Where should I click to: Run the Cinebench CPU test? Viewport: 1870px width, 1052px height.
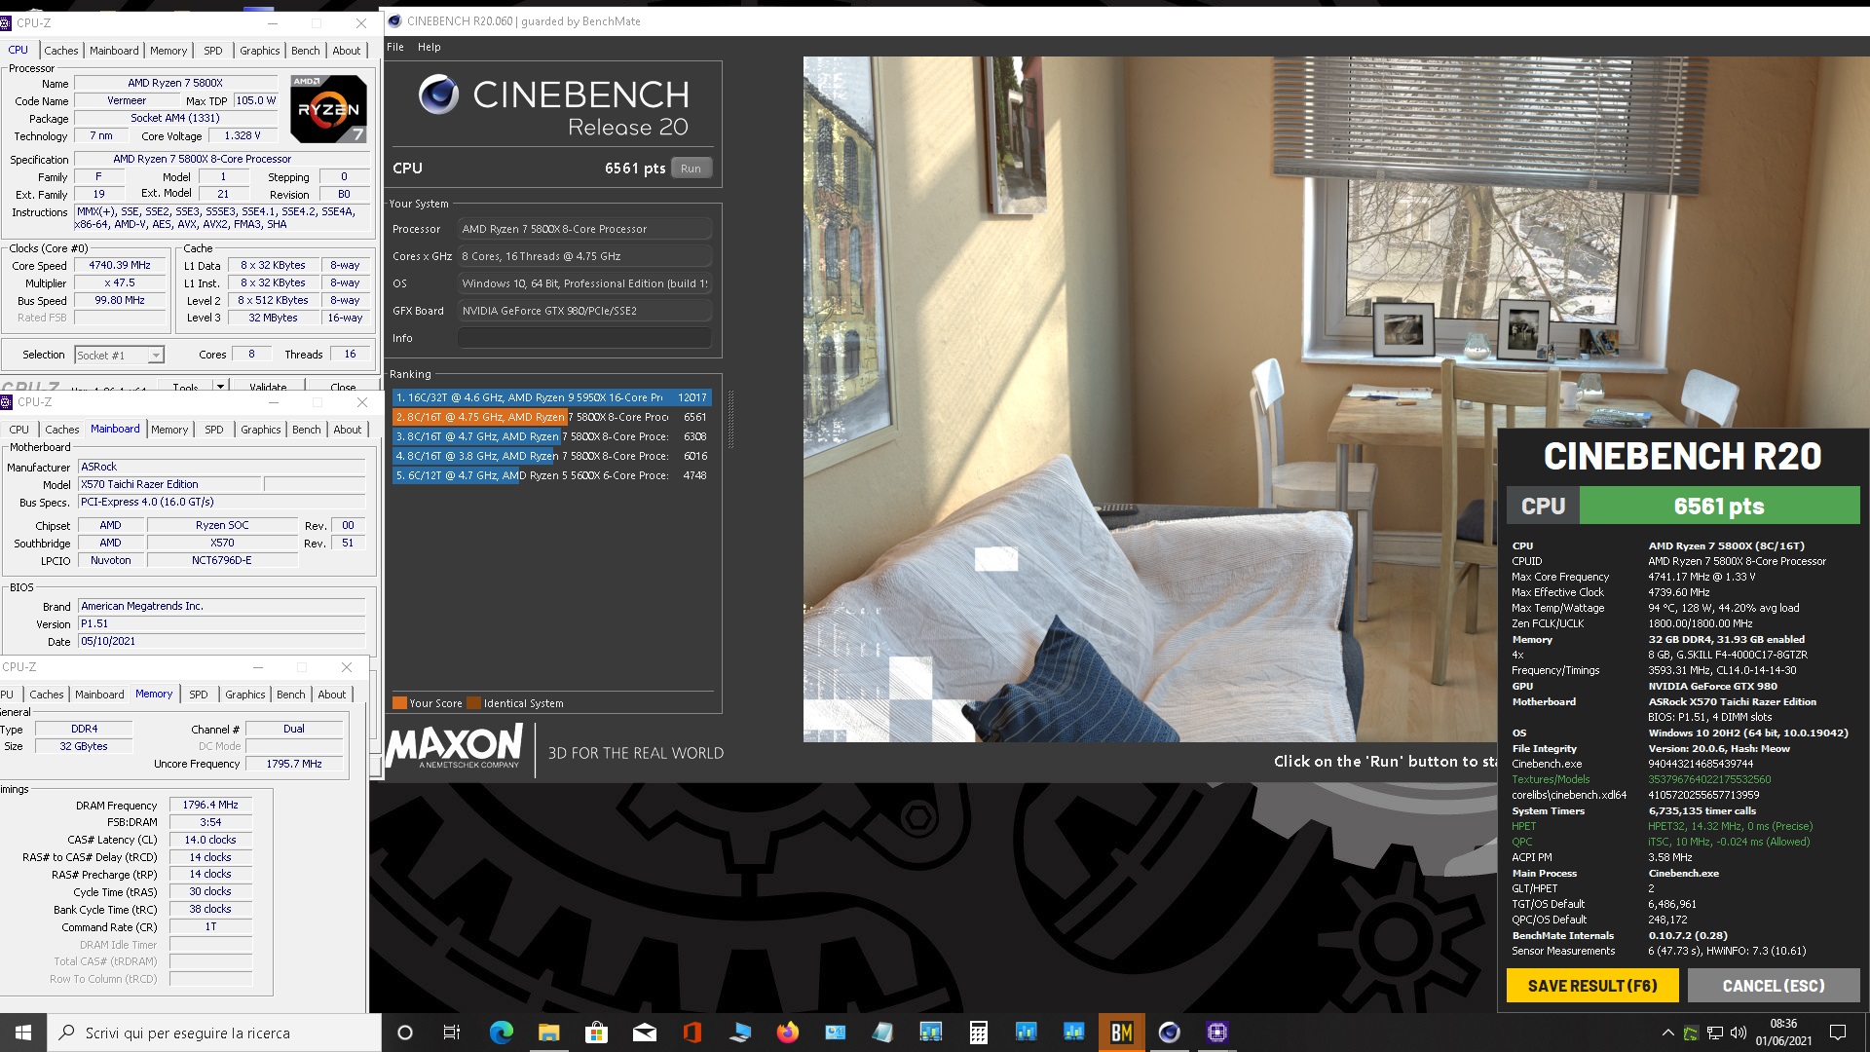pos(691,169)
